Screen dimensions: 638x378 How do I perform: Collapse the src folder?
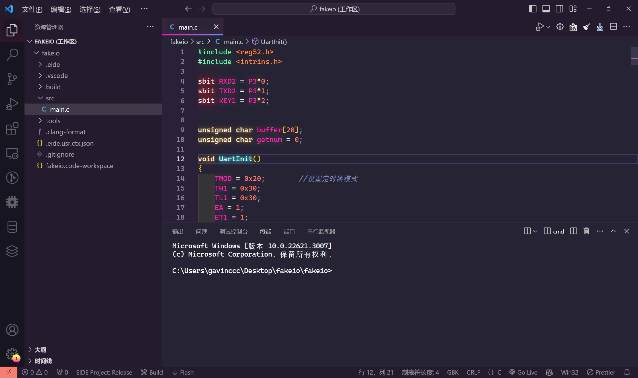pyautogui.click(x=40, y=98)
